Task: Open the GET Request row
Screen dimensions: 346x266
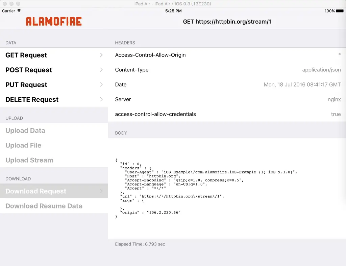Action: coord(54,55)
